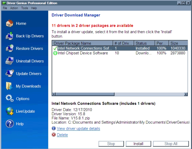Click the right arrow of horizontal scrollbar
Image resolution: width=192 pixels, height=149 pixels.
(x=186, y=94)
